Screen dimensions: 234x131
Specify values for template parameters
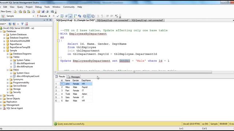point(117,16)
